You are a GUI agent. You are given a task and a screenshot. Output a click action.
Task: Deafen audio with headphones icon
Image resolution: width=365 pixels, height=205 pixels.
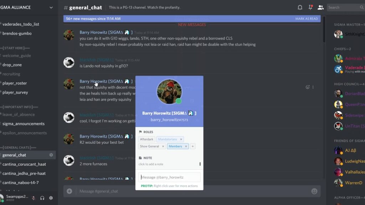pos(42,198)
